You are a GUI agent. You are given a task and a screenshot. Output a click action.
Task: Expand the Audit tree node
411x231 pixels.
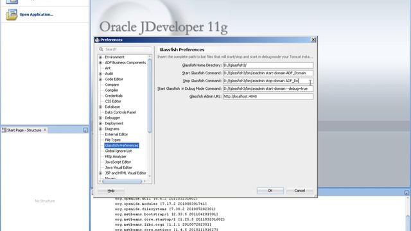tap(100, 74)
